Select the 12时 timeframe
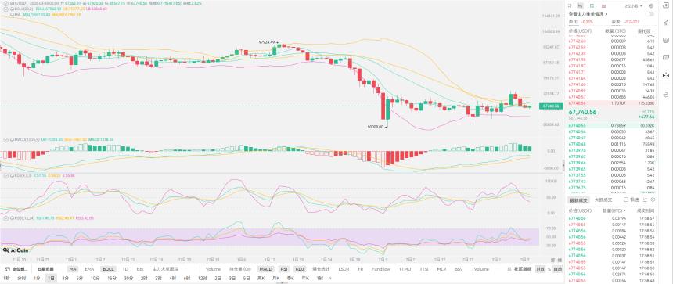 (x=202, y=278)
